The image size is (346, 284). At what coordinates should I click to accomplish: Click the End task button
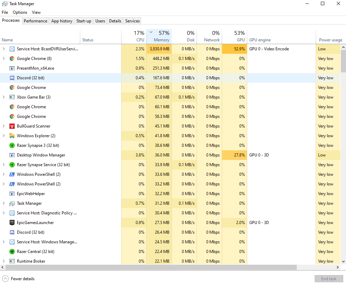tap(329, 279)
